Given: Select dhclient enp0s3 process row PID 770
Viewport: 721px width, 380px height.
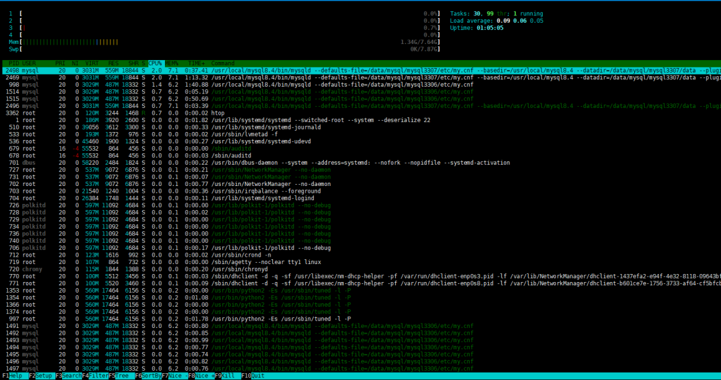Looking at the screenshot, I should 360,276.
